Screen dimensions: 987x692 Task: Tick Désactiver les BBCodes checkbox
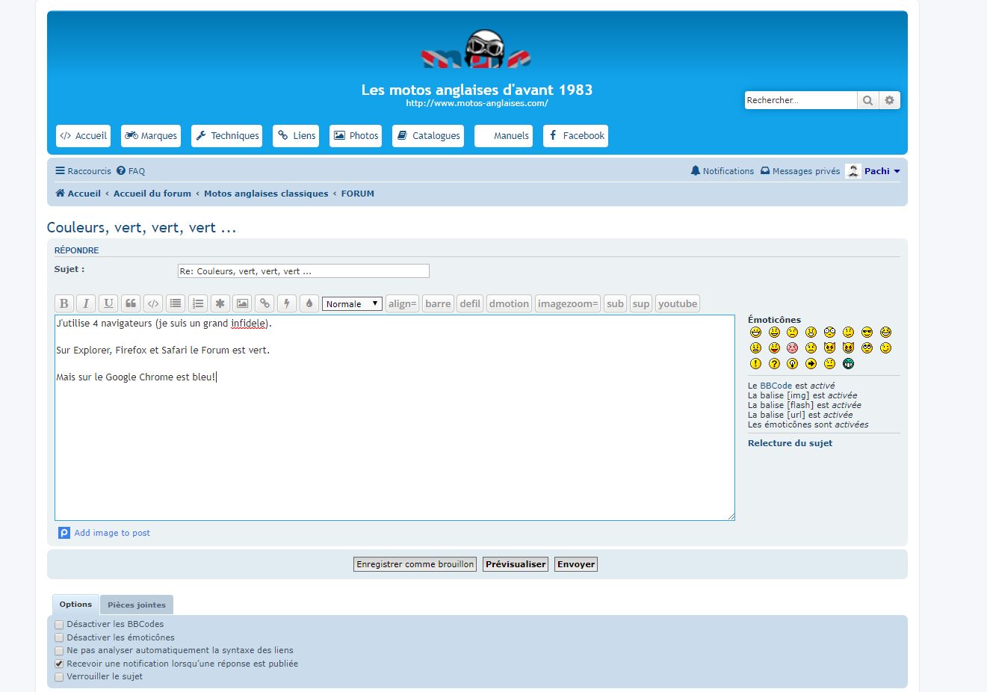[59, 625]
